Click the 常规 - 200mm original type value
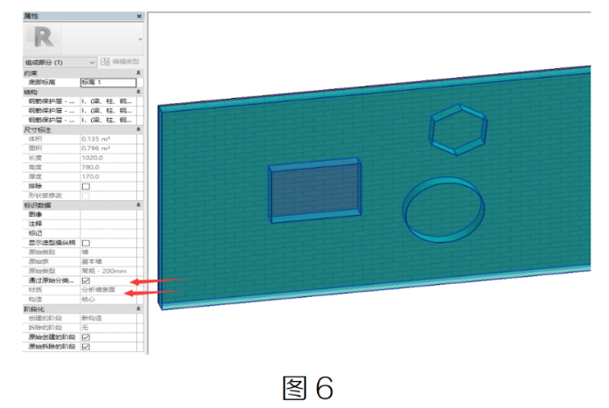Viewport: 609px width, 408px height. click(104, 271)
